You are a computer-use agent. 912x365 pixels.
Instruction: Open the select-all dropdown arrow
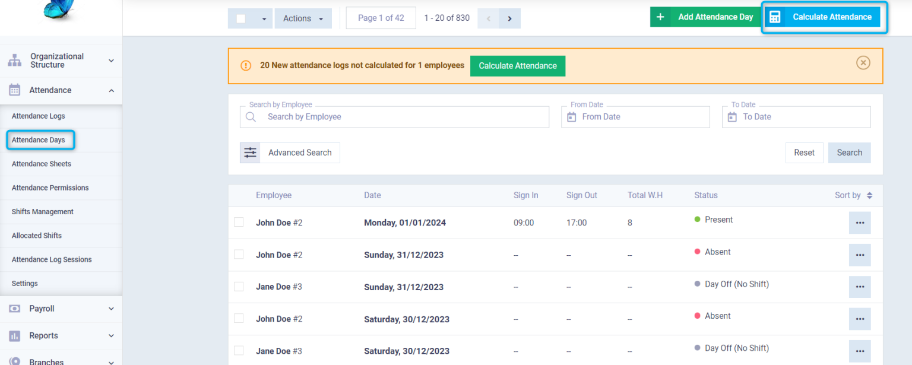tap(264, 19)
